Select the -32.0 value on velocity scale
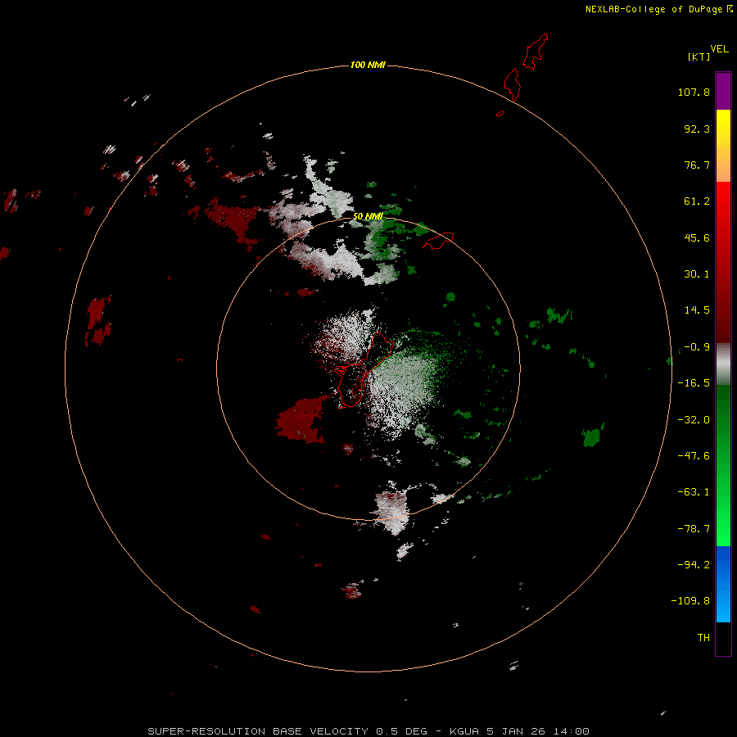The height and width of the screenshot is (737, 737). tap(694, 420)
